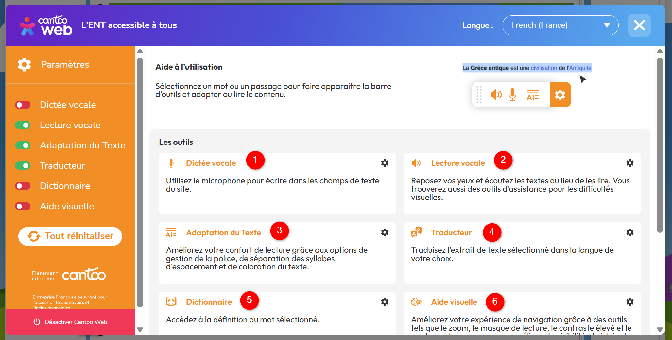Open the Traducteur card title
Viewport: 672px width, 340px height.
click(451, 232)
